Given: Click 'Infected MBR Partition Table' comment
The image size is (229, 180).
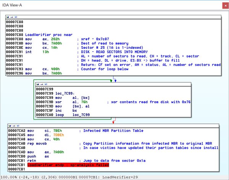Looking at the screenshot, I should [113, 131].
